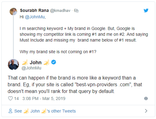Viewport: 156px width, 119px height.
Task: Open the tweet info icon
Action: [x=146, y=99]
